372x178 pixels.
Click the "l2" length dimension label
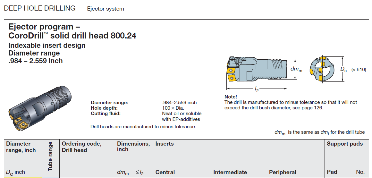[x=257, y=89]
